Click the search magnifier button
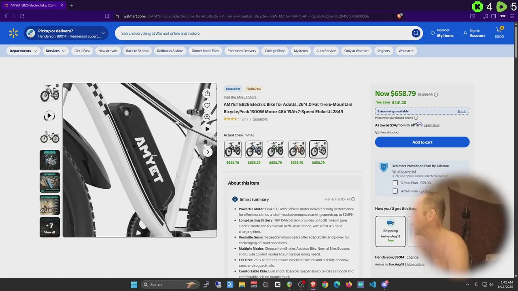The height and width of the screenshot is (291, 518). pyautogui.click(x=416, y=33)
